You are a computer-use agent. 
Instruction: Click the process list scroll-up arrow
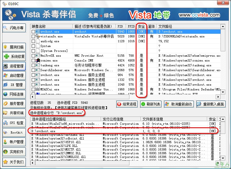tap(223, 26)
